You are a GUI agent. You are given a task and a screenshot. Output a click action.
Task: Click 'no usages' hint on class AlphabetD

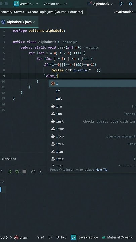70,42
